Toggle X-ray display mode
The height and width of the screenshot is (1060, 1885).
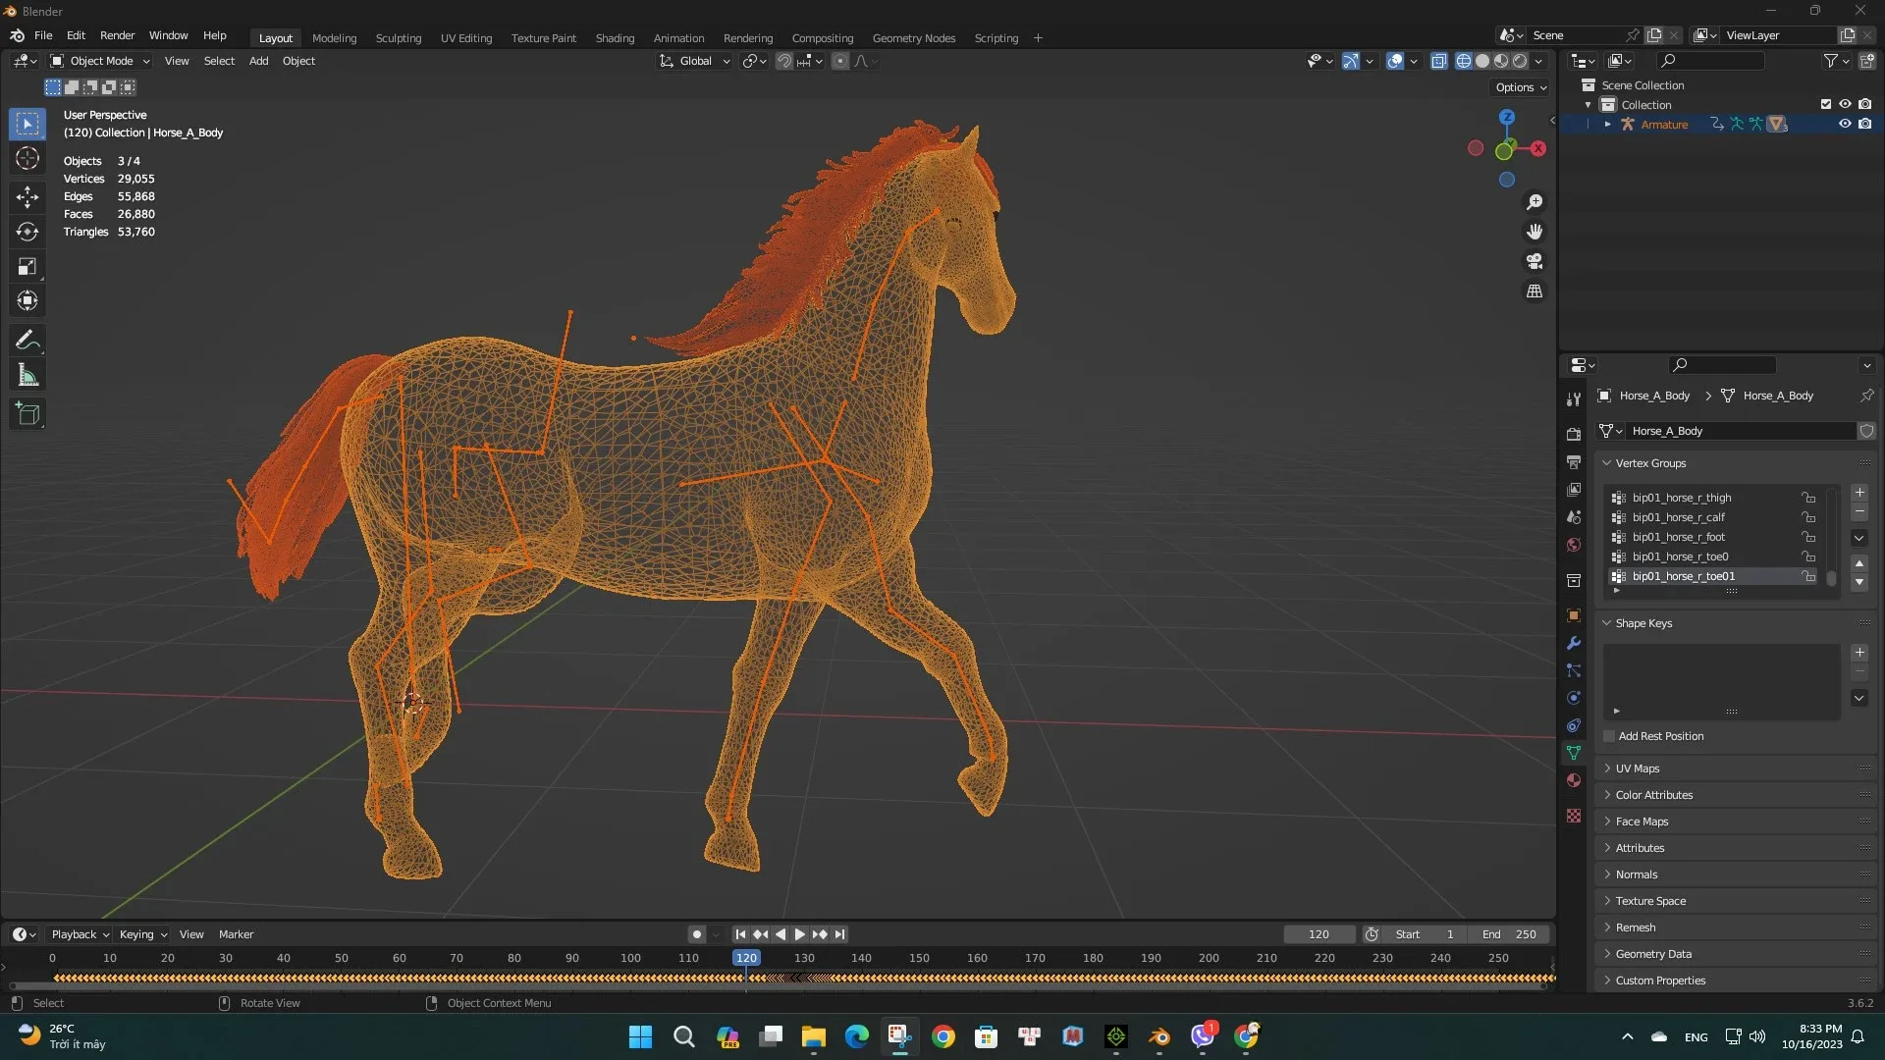1439,61
